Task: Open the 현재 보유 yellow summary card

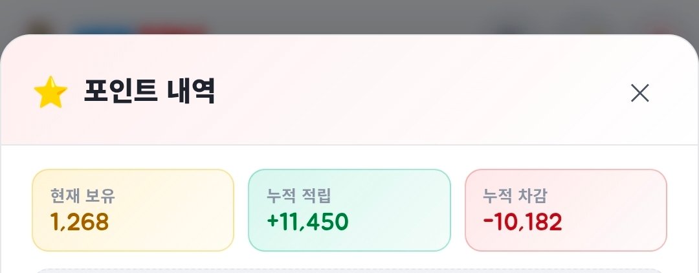Action: [133, 210]
